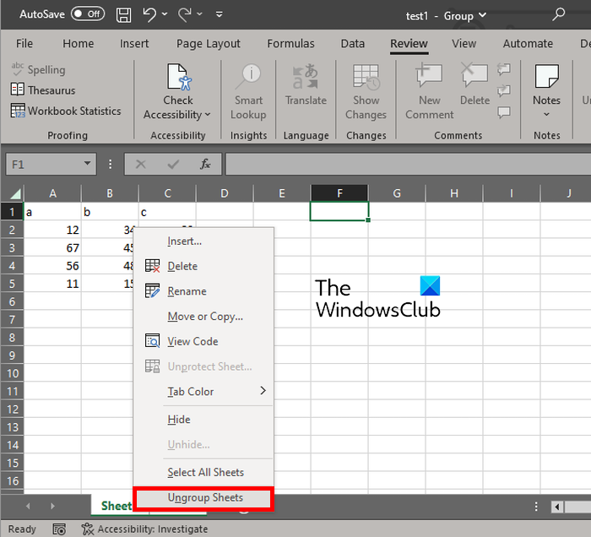This screenshot has height=537, width=591.
Task: Click the Previous Comment icon
Action: pos(504,68)
